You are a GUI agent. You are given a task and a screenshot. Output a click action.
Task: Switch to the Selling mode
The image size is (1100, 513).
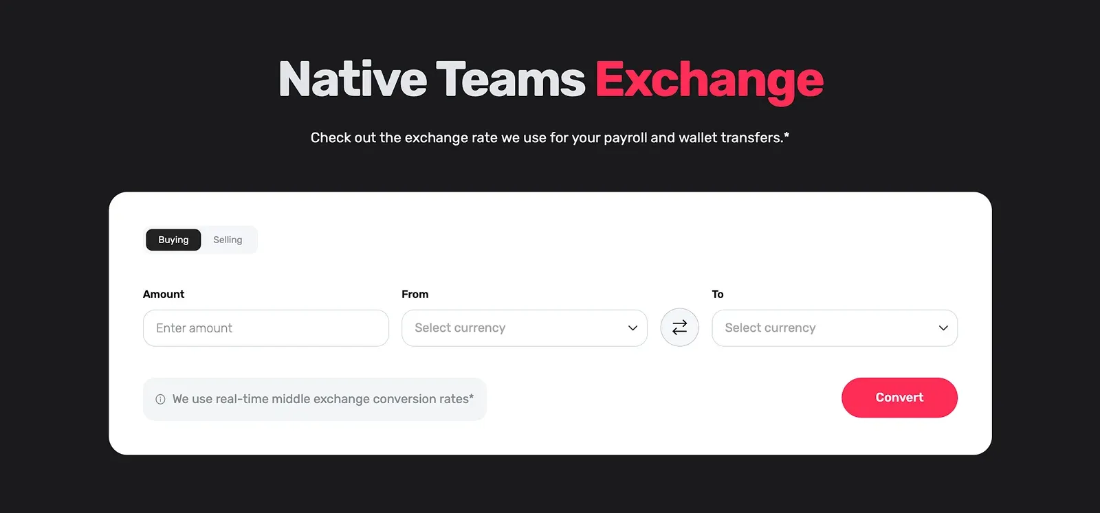click(228, 240)
